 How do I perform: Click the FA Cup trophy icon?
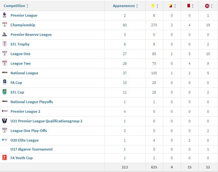point(5,83)
